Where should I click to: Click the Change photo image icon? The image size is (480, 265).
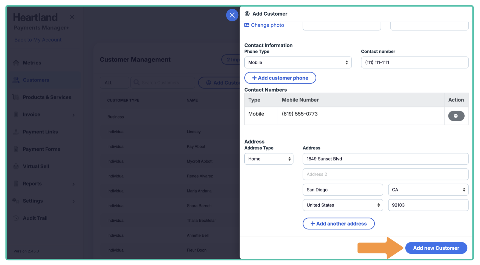[247, 25]
